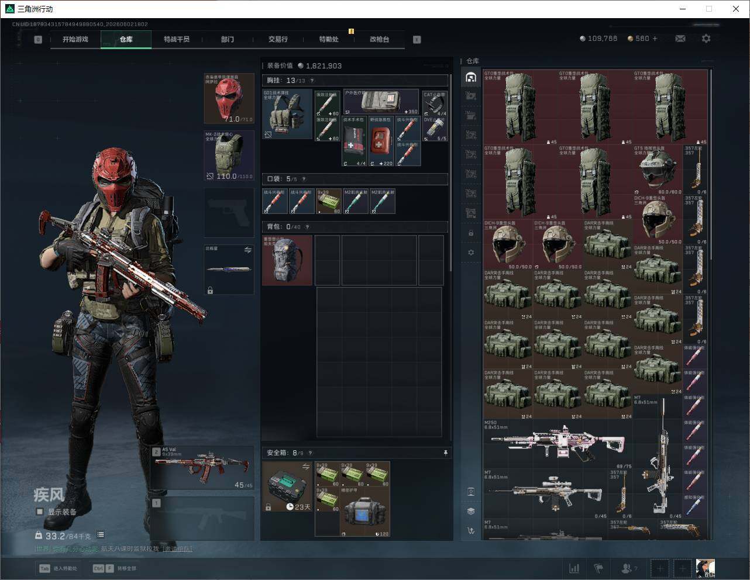The width and height of the screenshot is (750, 580).
Task: Click the lock icon in warehouse sidebar
Action: (x=471, y=233)
